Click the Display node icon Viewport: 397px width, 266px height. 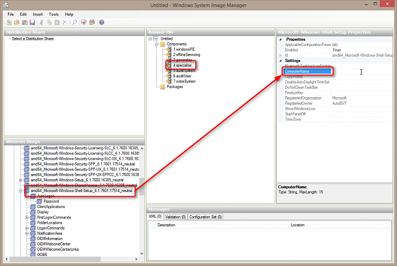click(33, 212)
